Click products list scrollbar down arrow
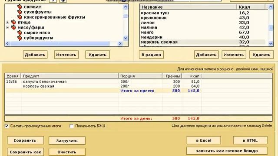 [x=271, y=43]
